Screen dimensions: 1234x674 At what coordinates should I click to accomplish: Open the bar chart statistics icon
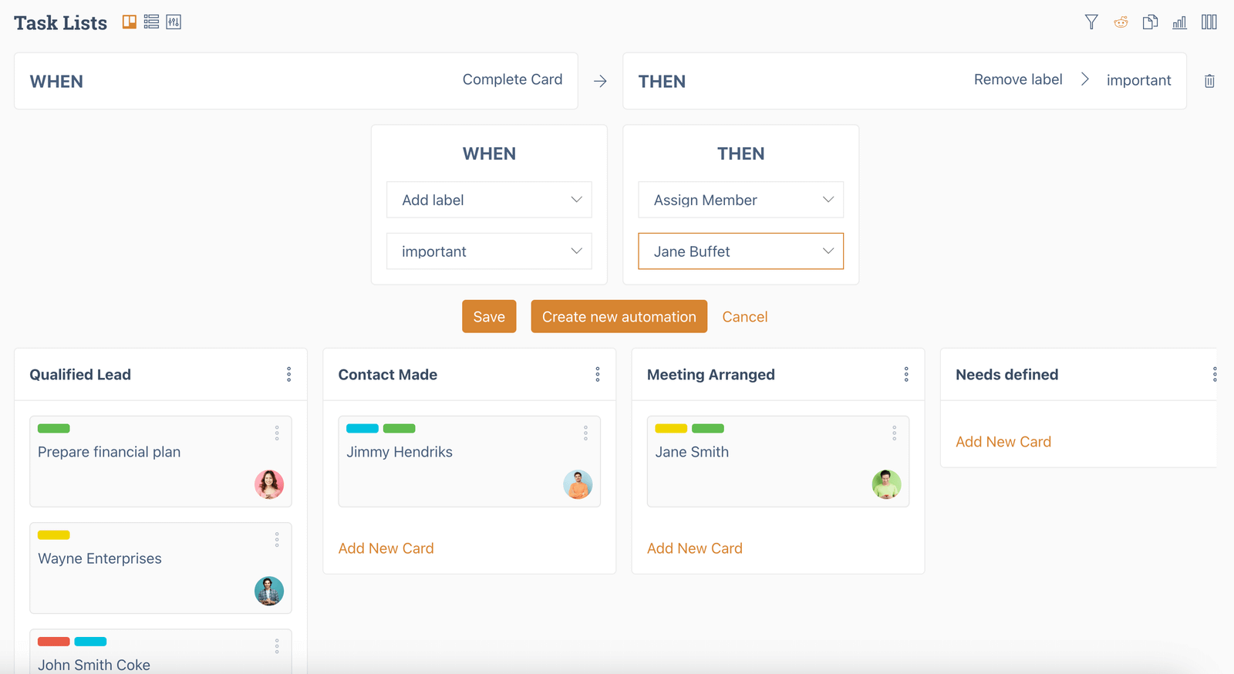[x=1179, y=22]
